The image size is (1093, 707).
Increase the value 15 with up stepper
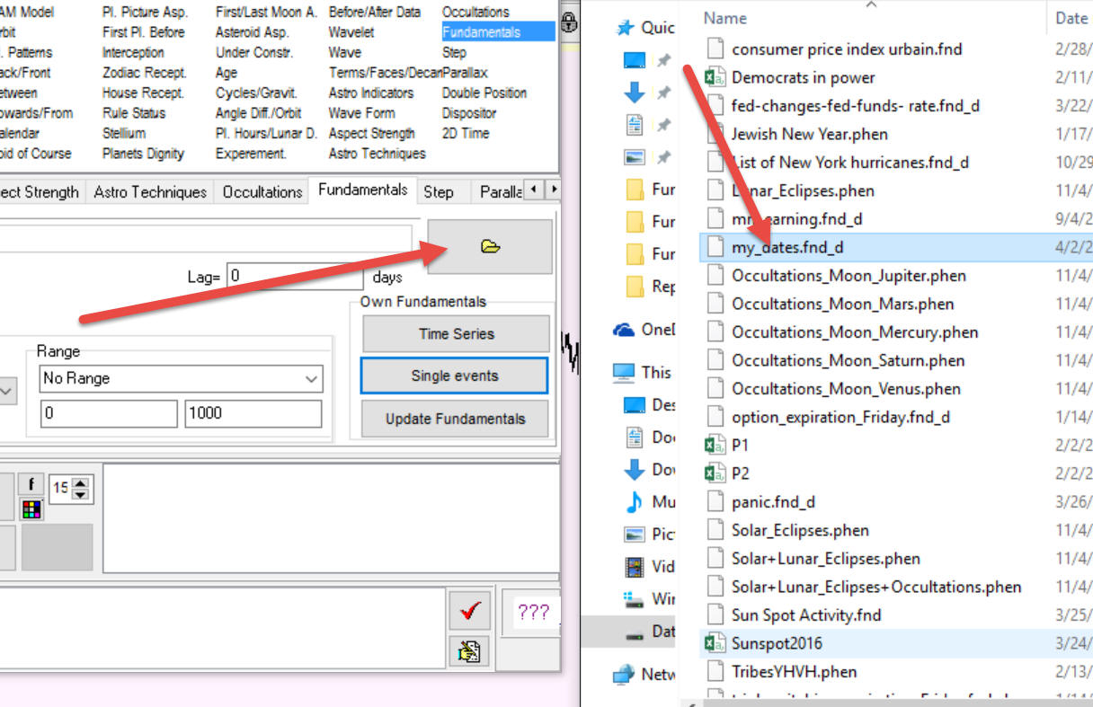(x=81, y=482)
